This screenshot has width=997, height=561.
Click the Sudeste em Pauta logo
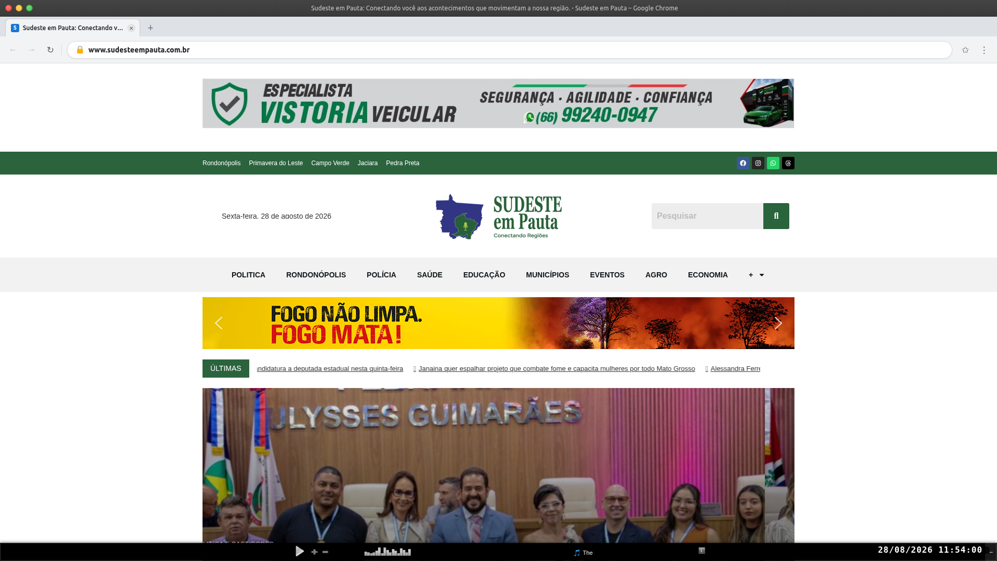(498, 216)
